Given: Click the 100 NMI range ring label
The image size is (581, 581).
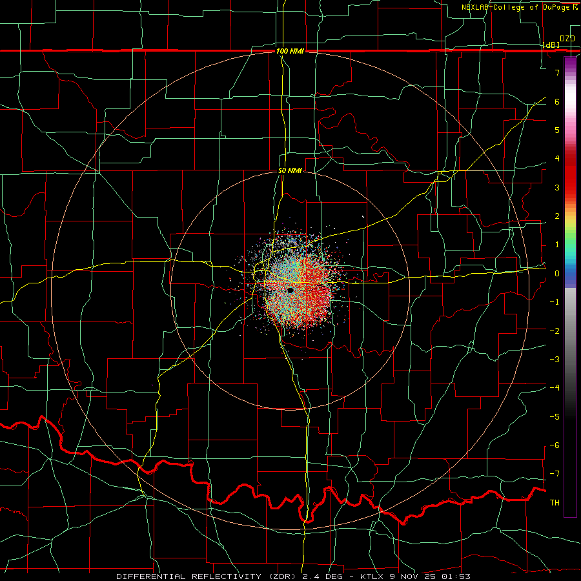Looking at the screenshot, I should pos(290,51).
